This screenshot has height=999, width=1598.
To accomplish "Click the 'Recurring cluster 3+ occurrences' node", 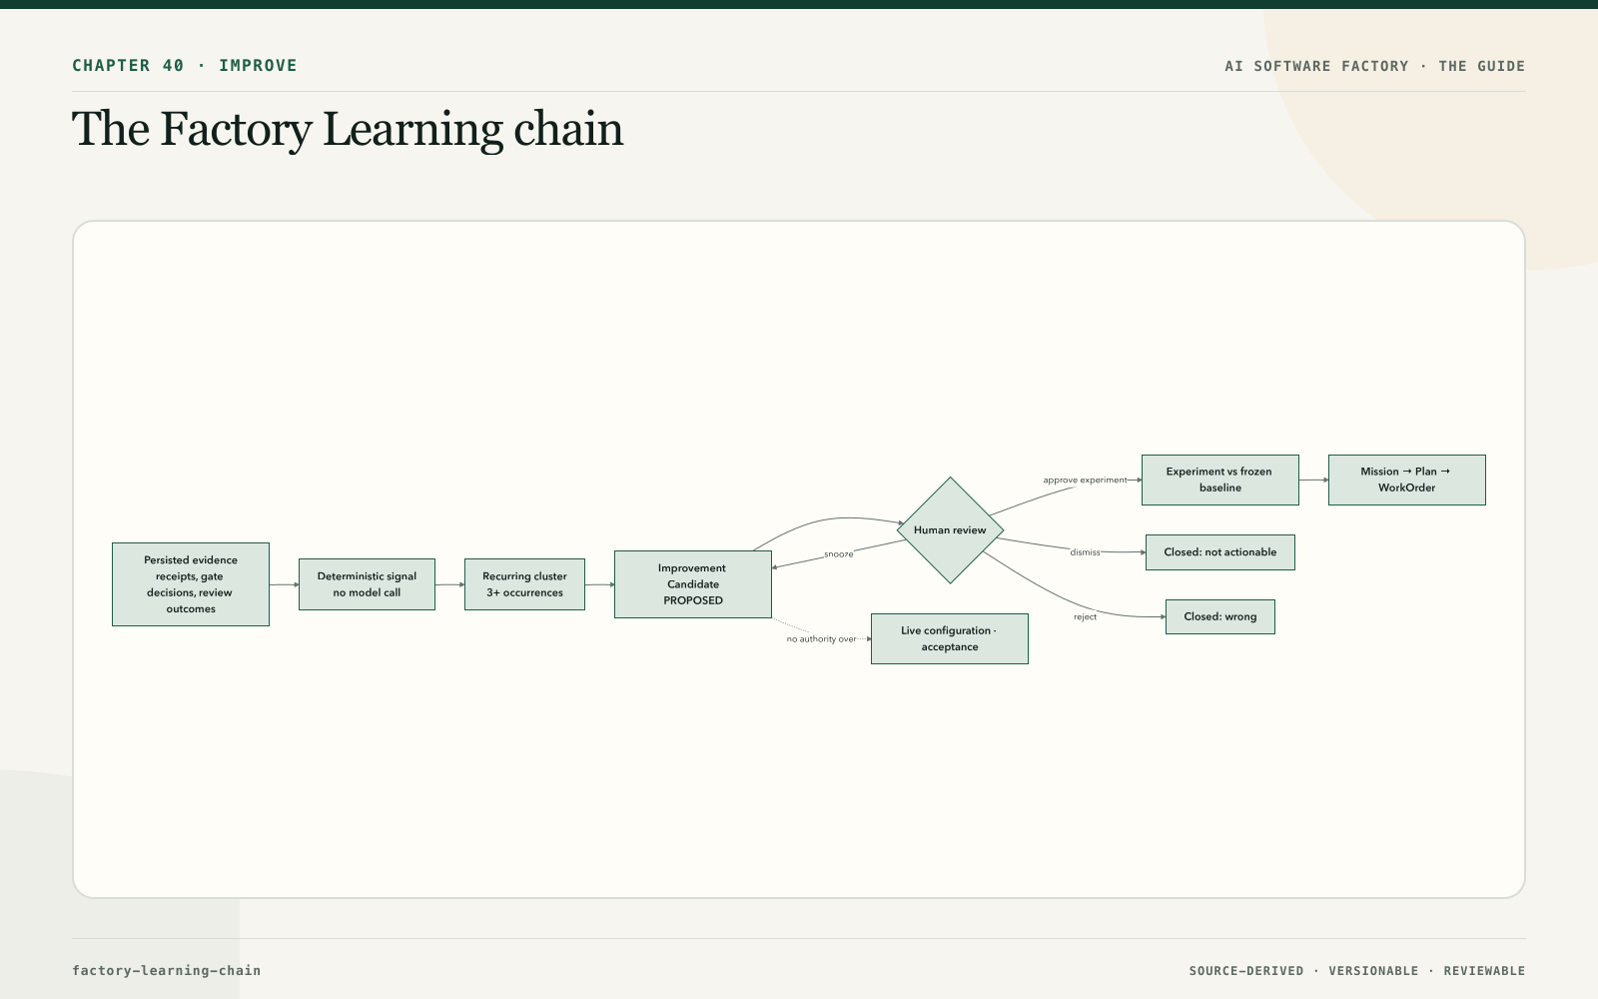I will coord(524,584).
